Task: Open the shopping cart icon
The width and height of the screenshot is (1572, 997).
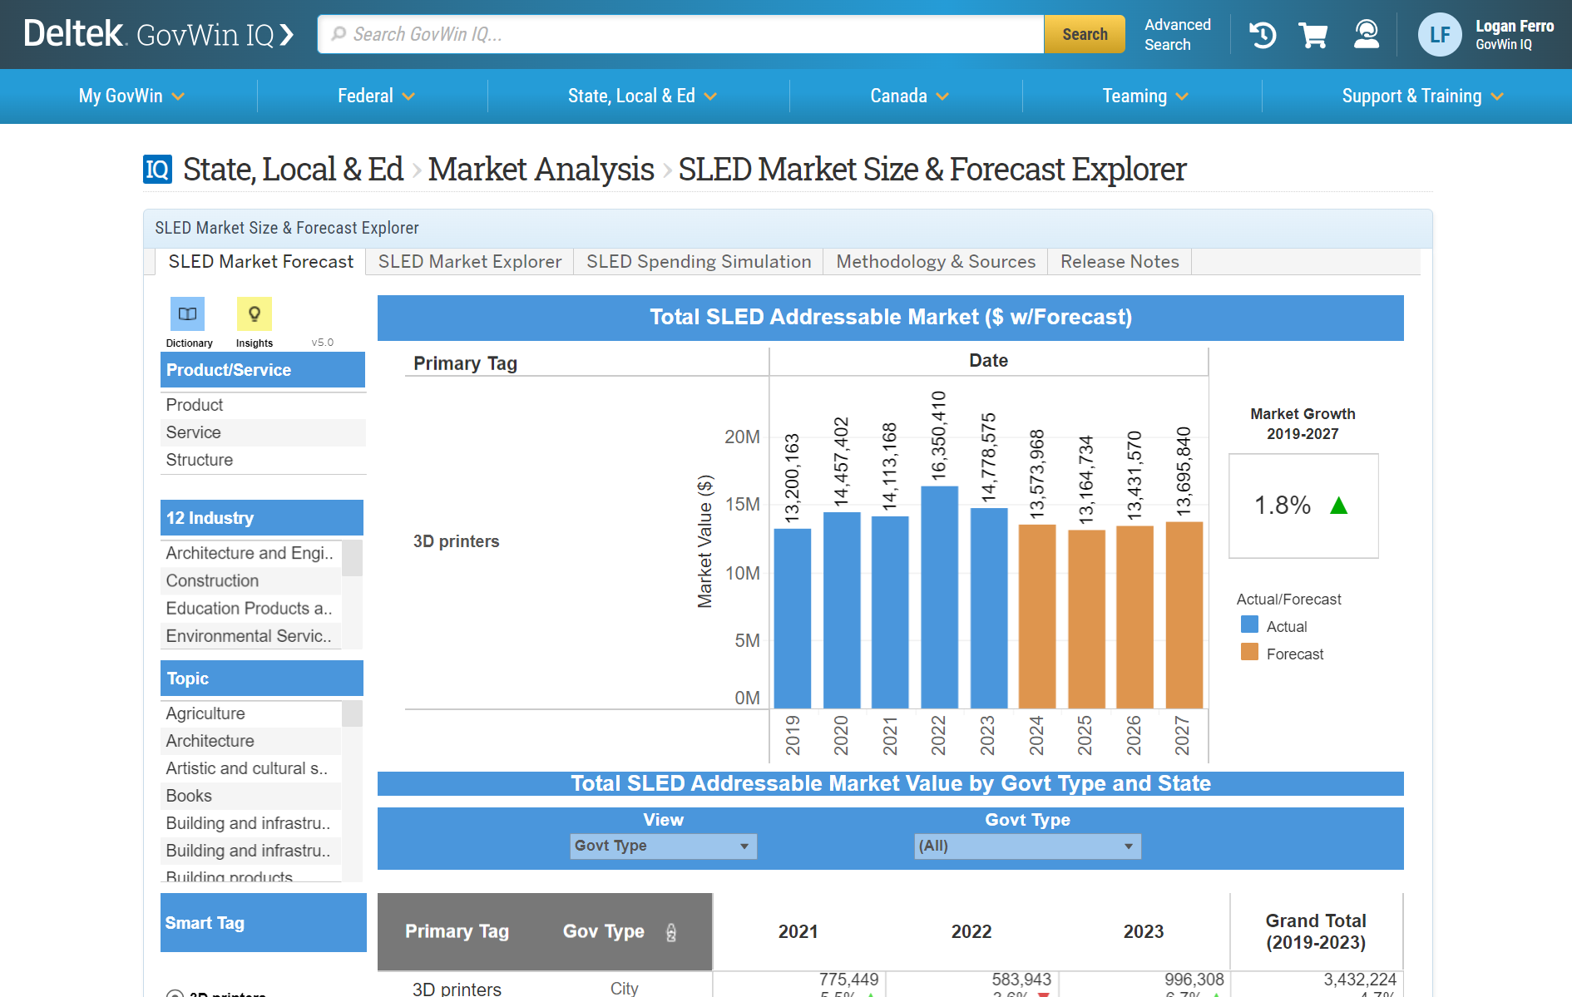Action: point(1313,35)
